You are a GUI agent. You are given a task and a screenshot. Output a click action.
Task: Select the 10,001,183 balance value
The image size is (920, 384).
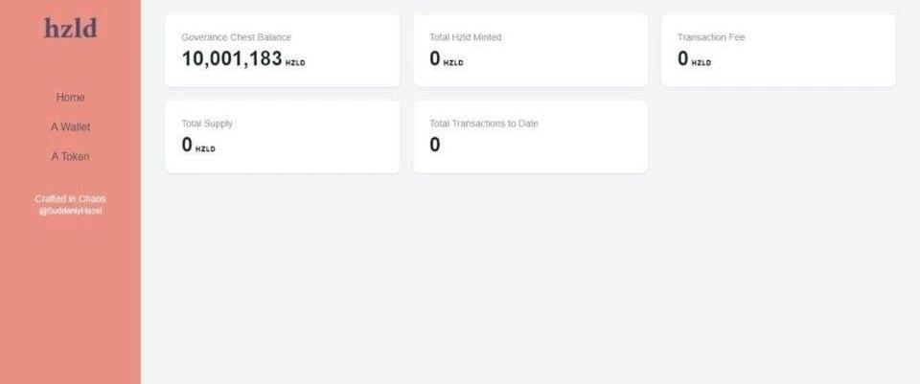point(231,59)
